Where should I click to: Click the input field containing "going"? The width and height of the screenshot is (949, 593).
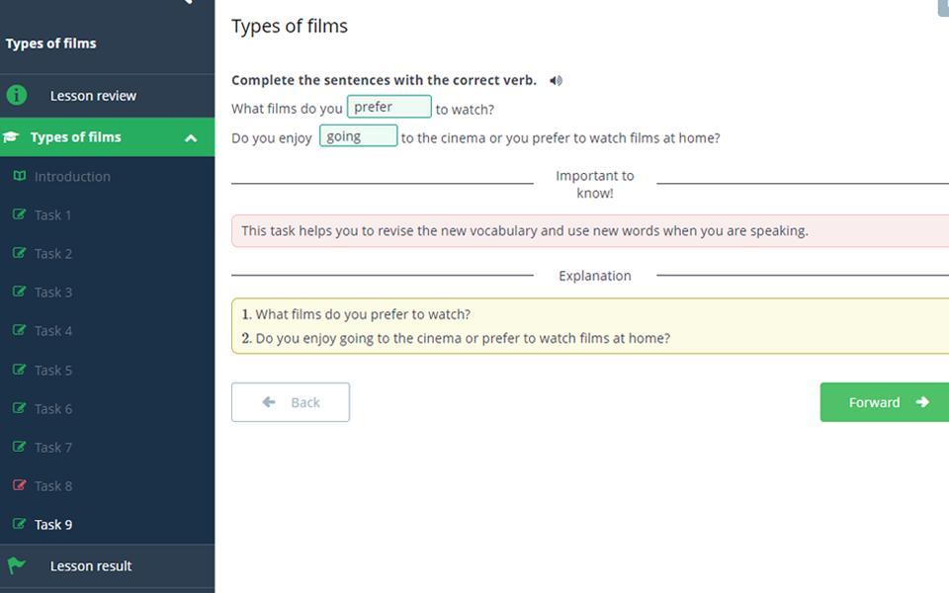pos(358,136)
